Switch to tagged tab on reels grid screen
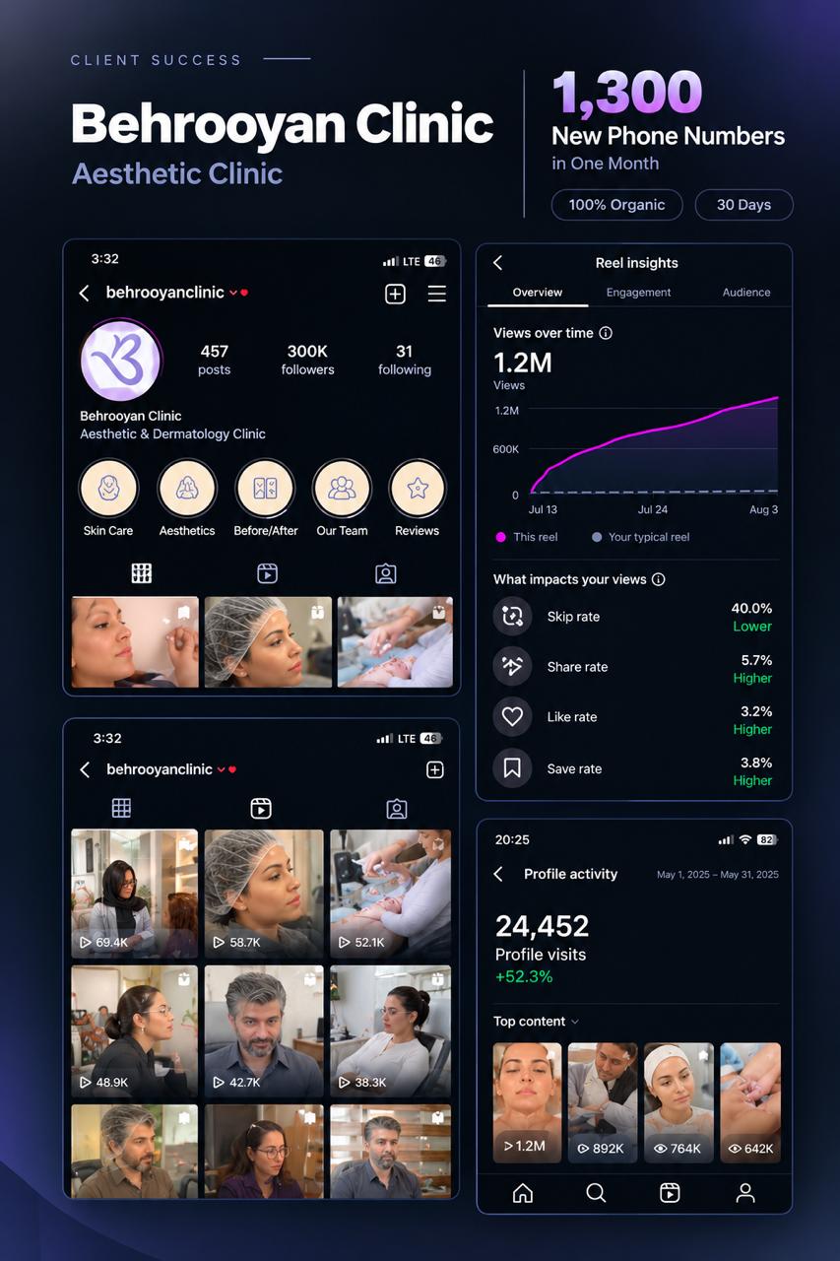 397,809
